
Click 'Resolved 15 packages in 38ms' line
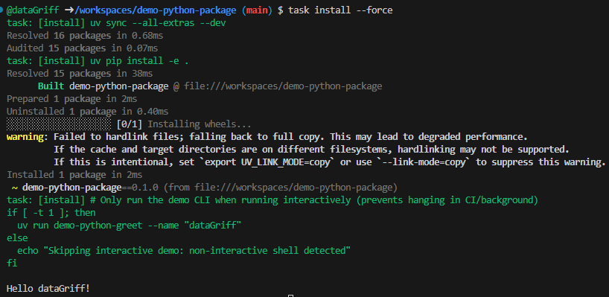click(x=80, y=74)
